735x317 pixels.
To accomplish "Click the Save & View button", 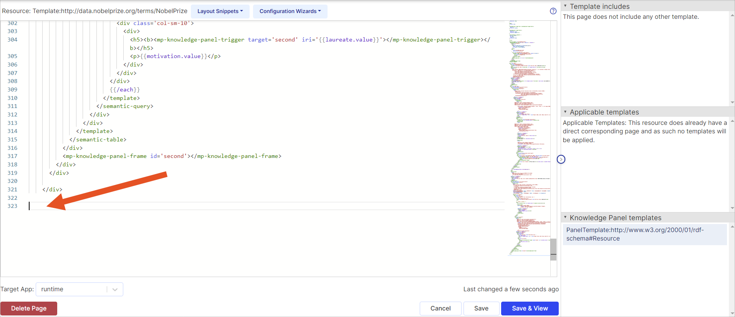I will (x=530, y=308).
